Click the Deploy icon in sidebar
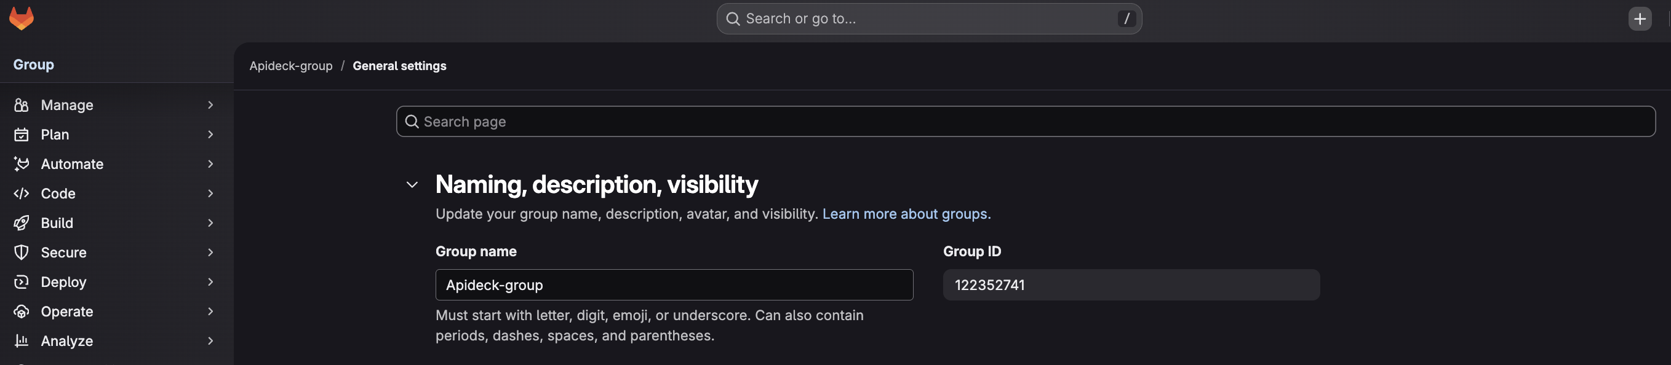The image size is (1671, 365). 22,282
